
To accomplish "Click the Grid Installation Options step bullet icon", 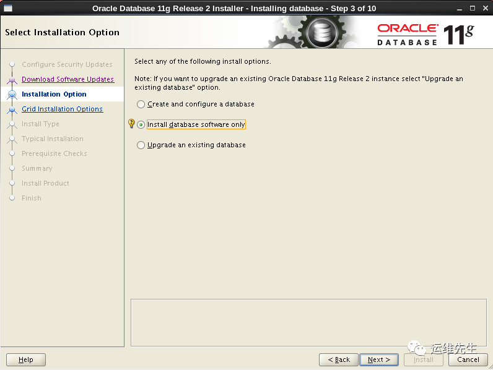I will (x=12, y=110).
